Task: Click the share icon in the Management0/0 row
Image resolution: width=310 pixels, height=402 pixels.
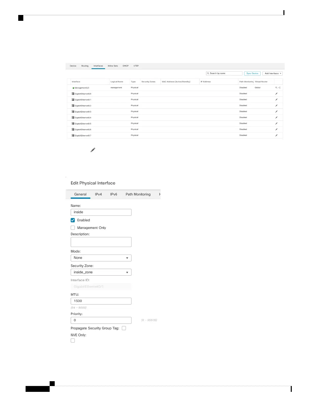Action: coord(279,88)
